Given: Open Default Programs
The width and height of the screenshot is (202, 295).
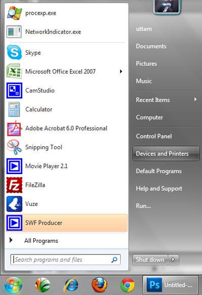Looking at the screenshot, I should click(x=159, y=171).
